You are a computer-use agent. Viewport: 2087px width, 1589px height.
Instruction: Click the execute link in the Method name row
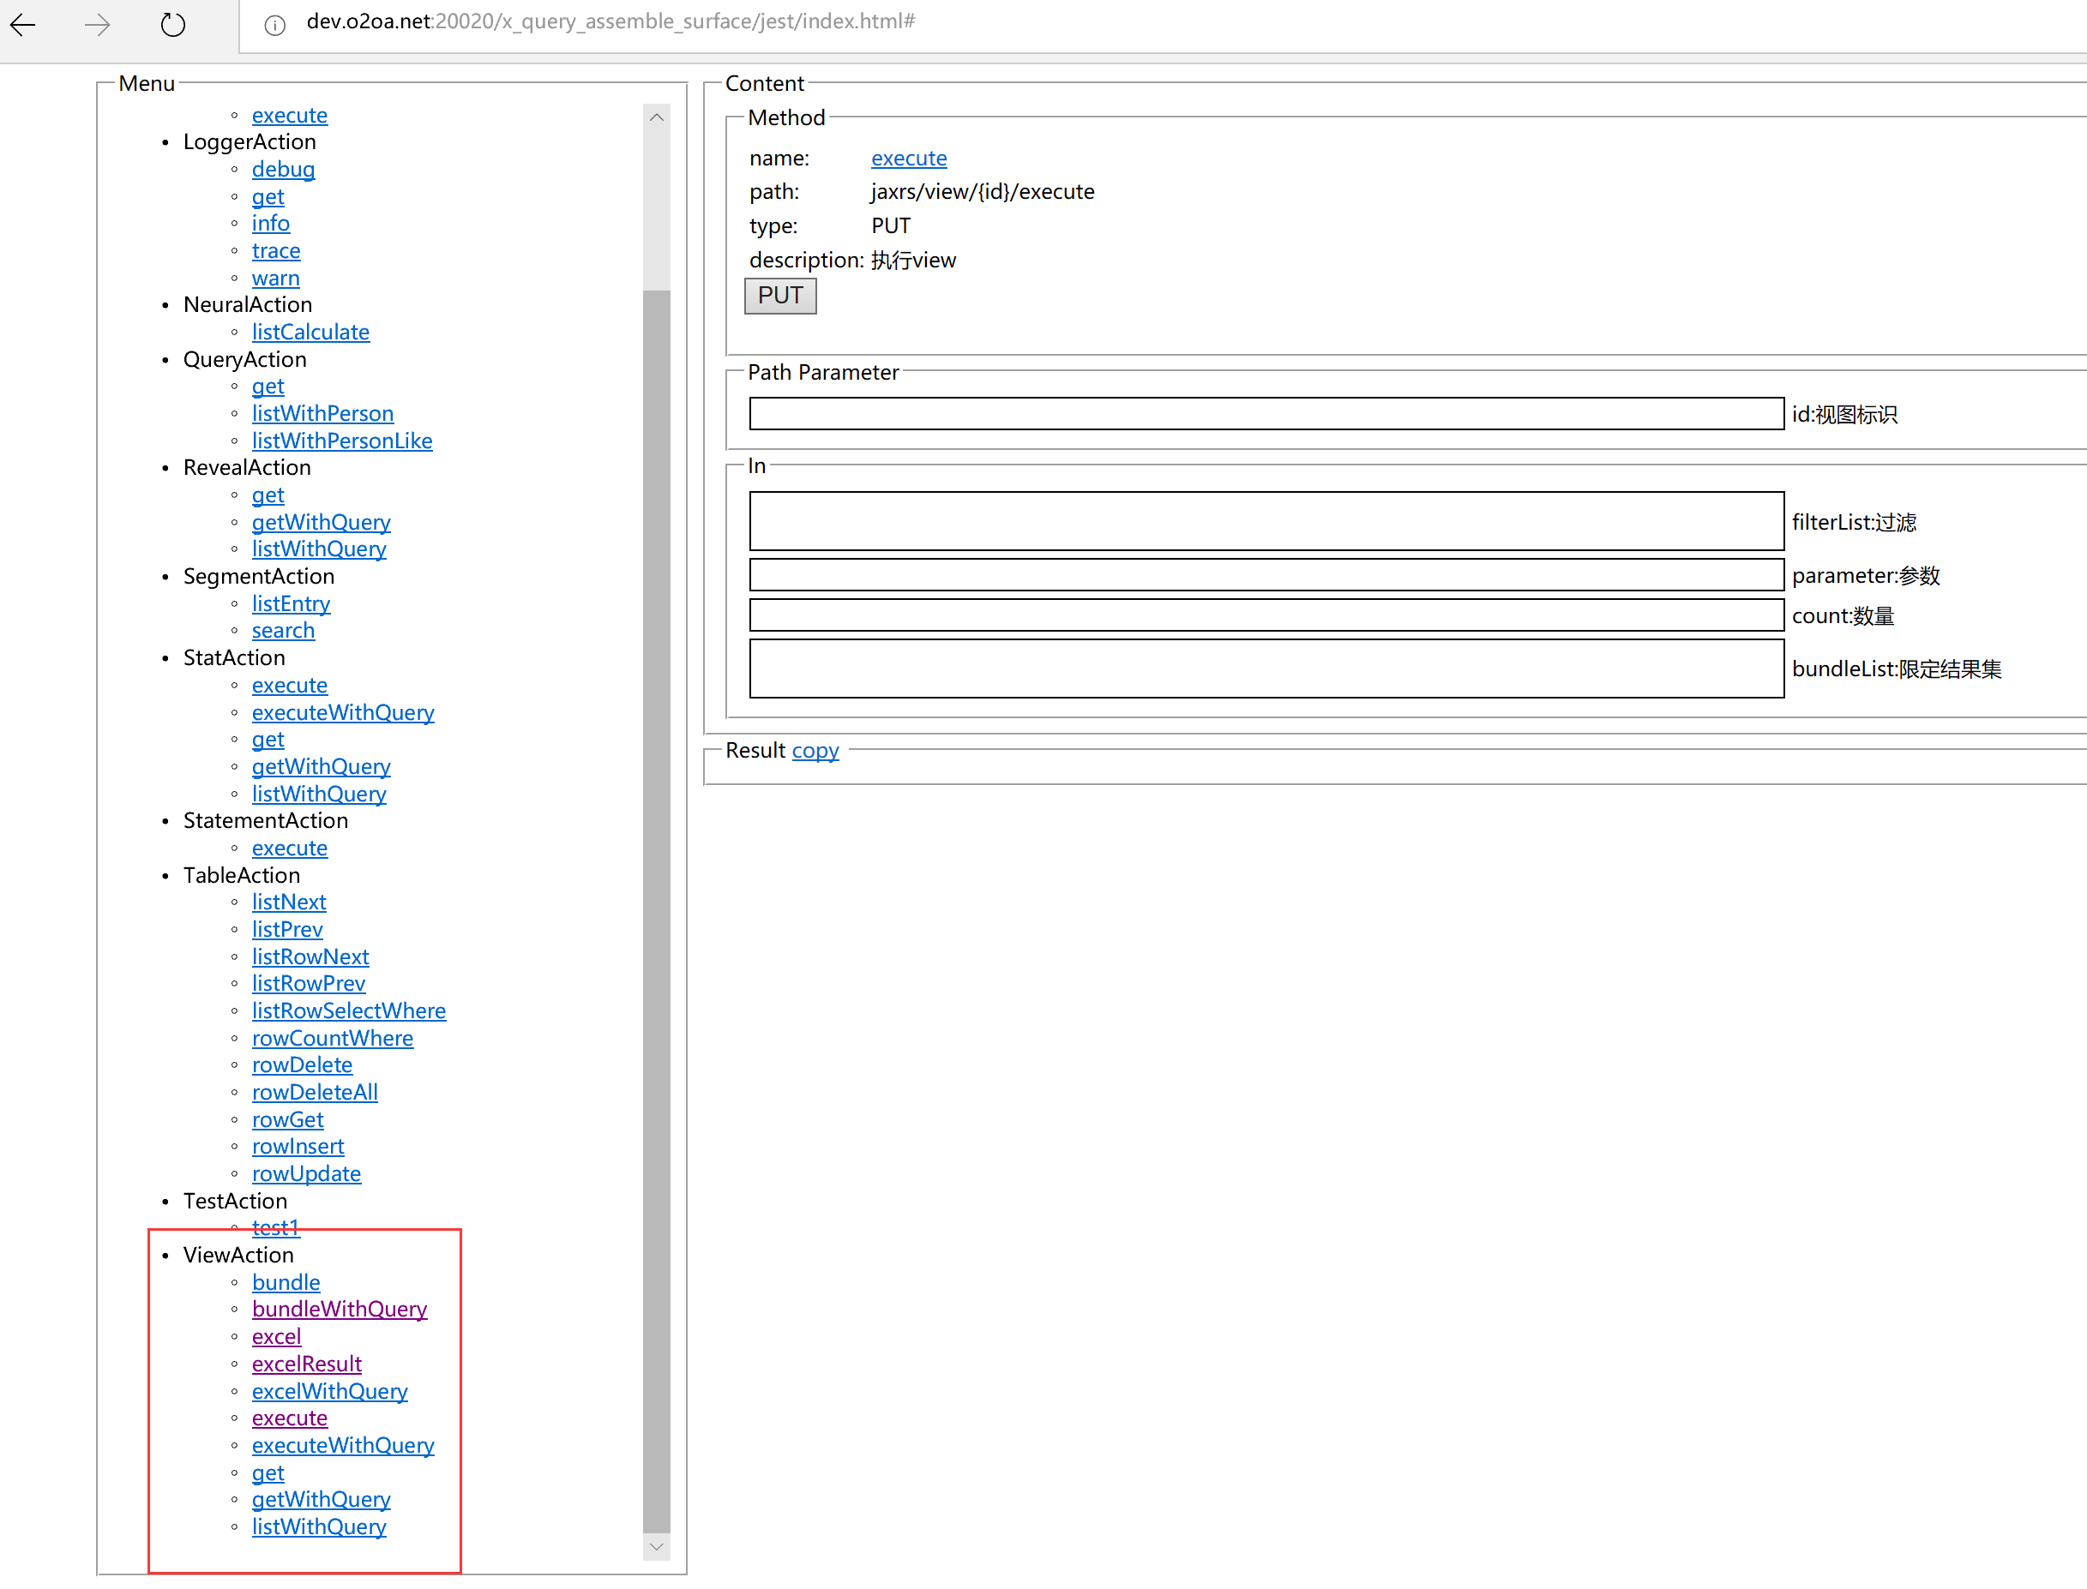click(909, 158)
